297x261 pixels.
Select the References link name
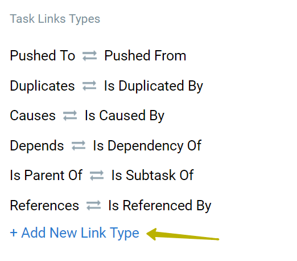coord(44,206)
